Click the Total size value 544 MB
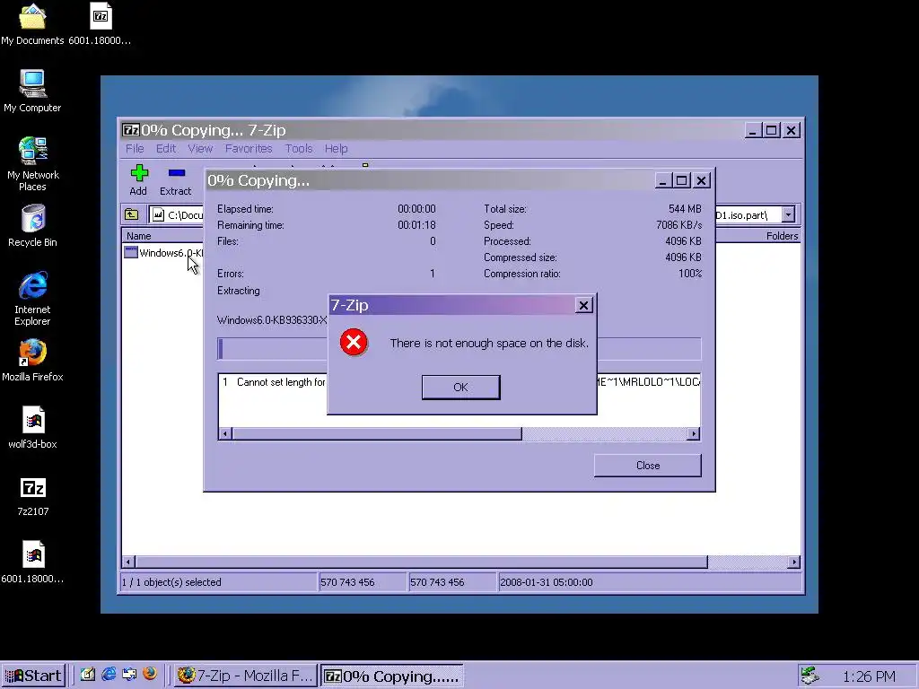 685,208
